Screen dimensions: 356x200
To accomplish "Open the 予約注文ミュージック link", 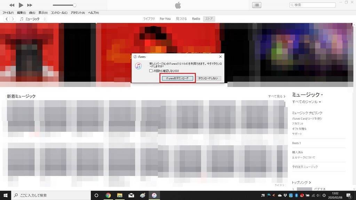I will [305, 167].
